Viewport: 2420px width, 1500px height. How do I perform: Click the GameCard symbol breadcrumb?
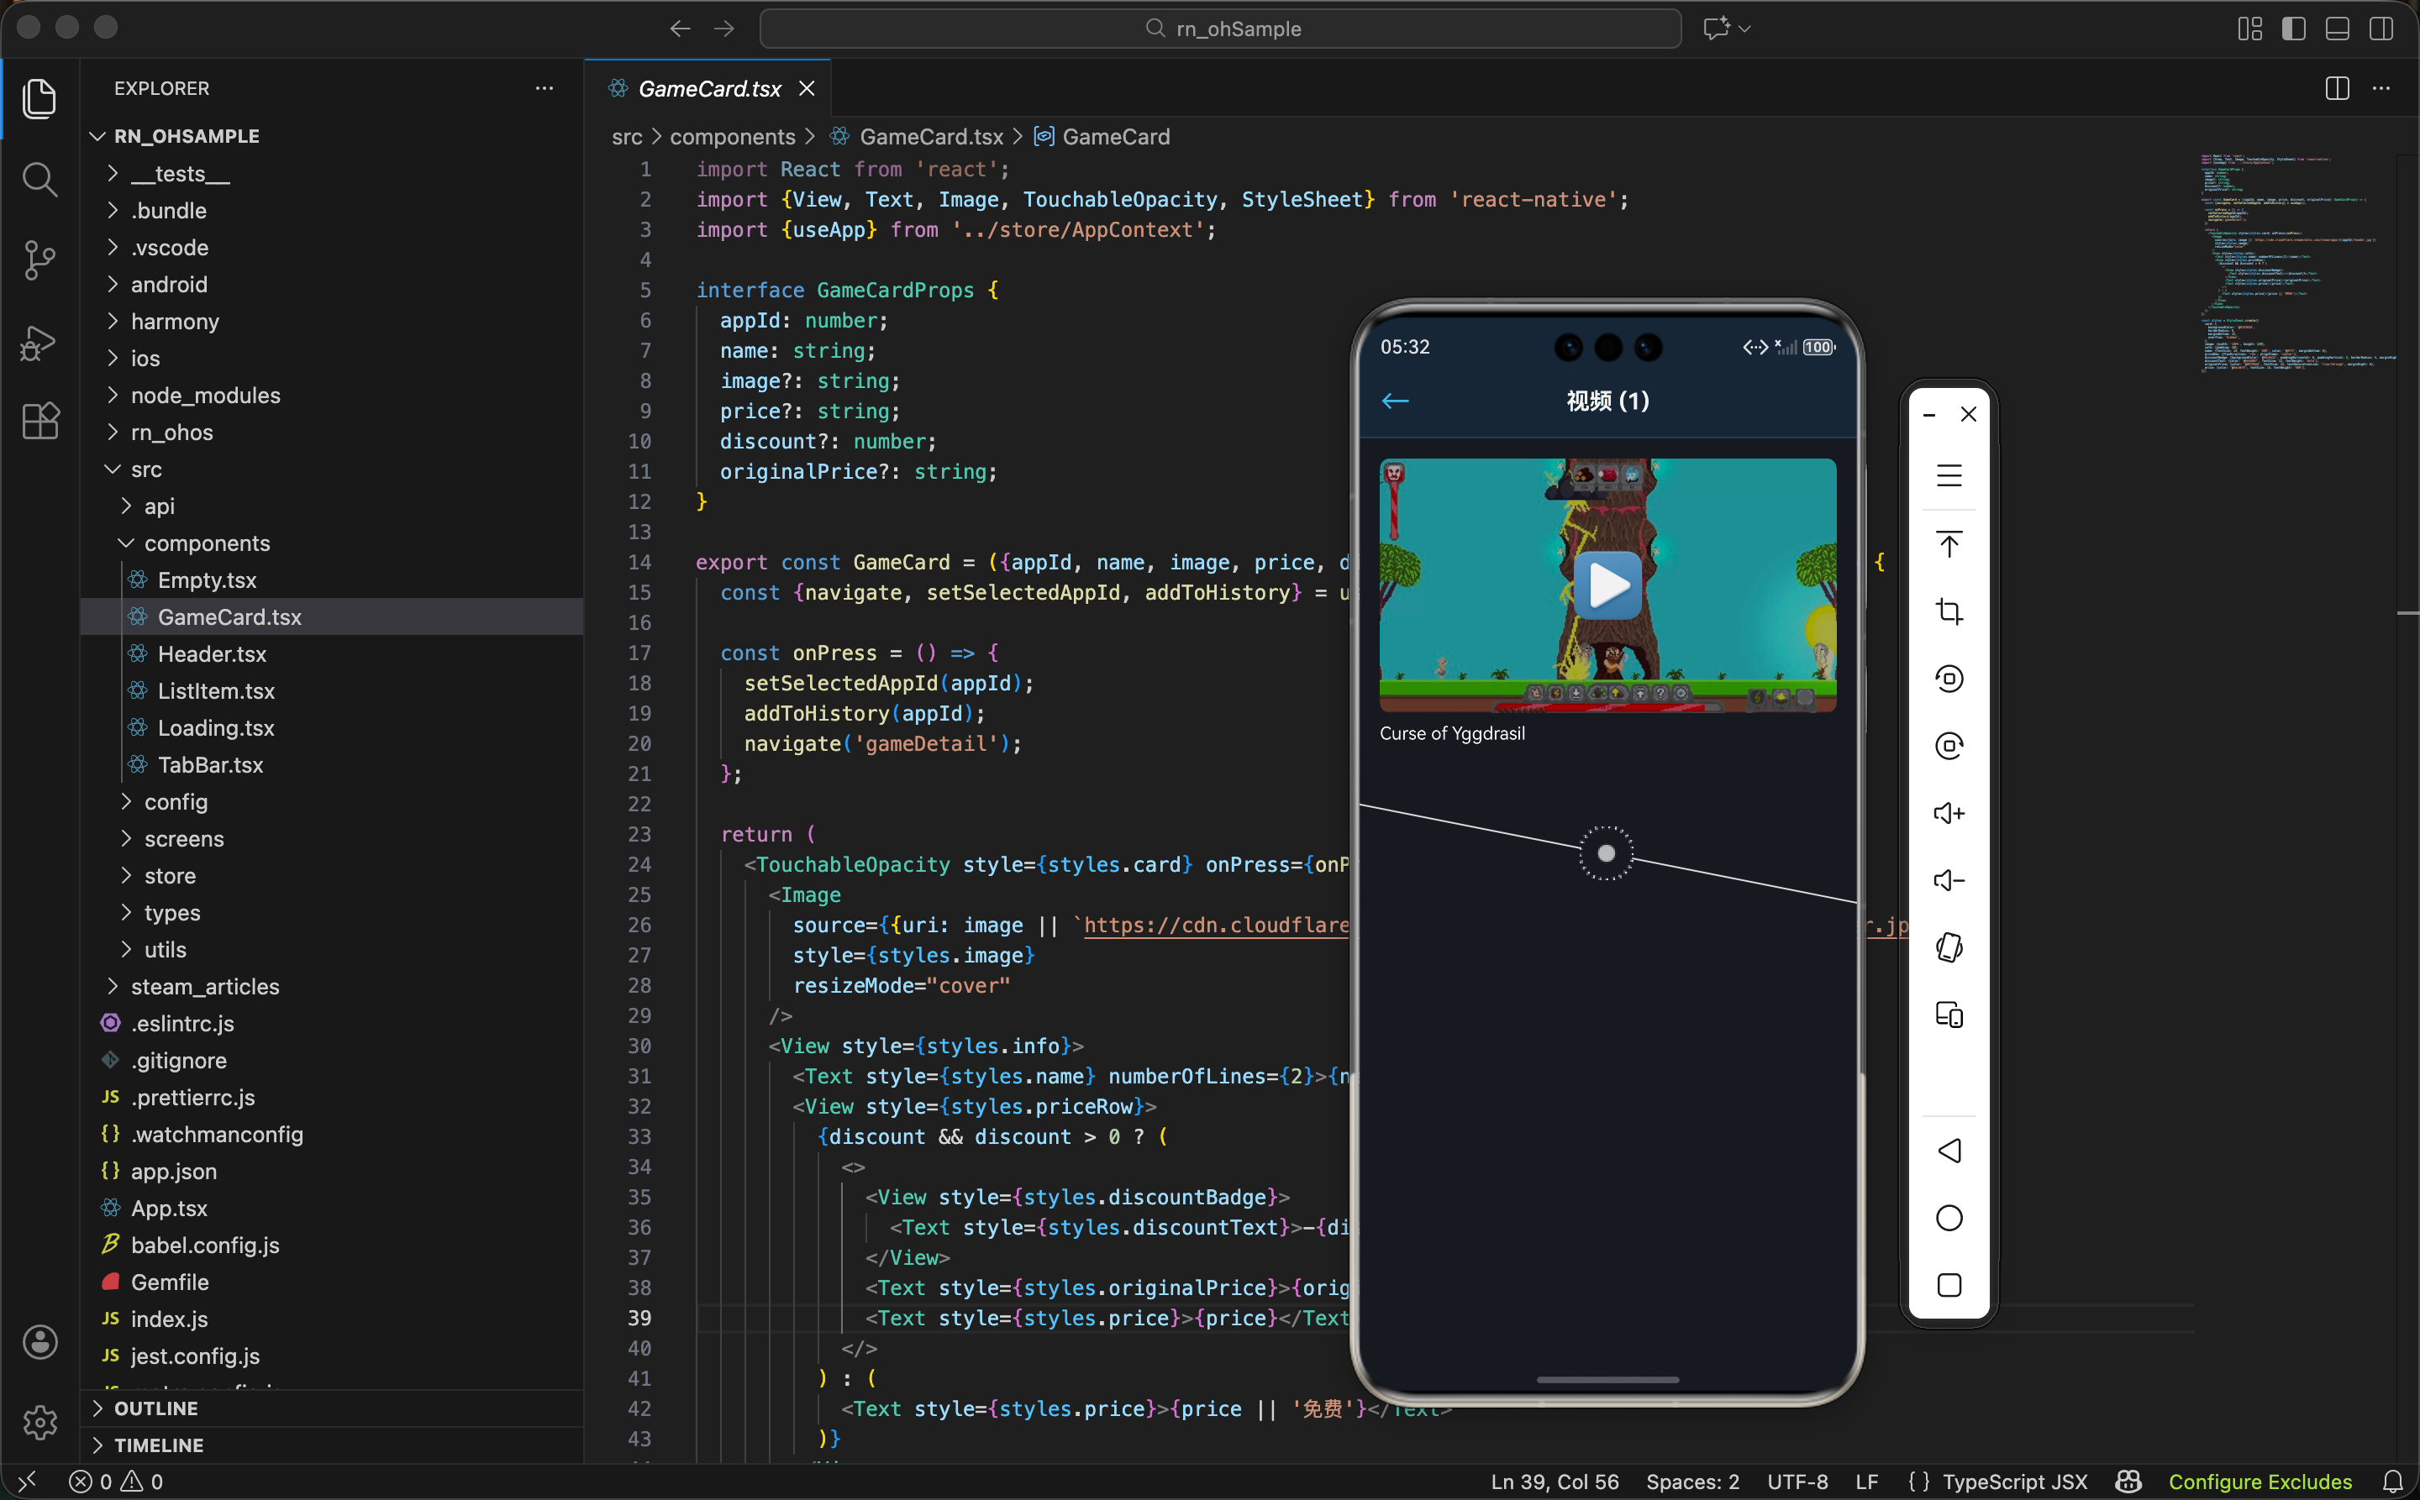pyautogui.click(x=1102, y=137)
